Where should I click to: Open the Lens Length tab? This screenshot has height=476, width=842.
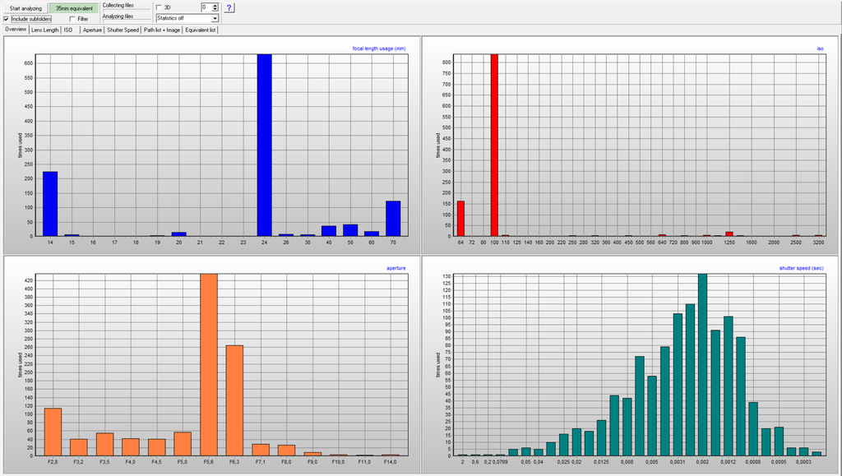(44, 30)
